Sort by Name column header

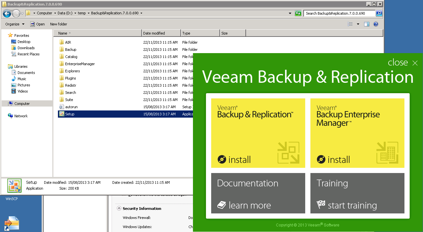point(98,33)
